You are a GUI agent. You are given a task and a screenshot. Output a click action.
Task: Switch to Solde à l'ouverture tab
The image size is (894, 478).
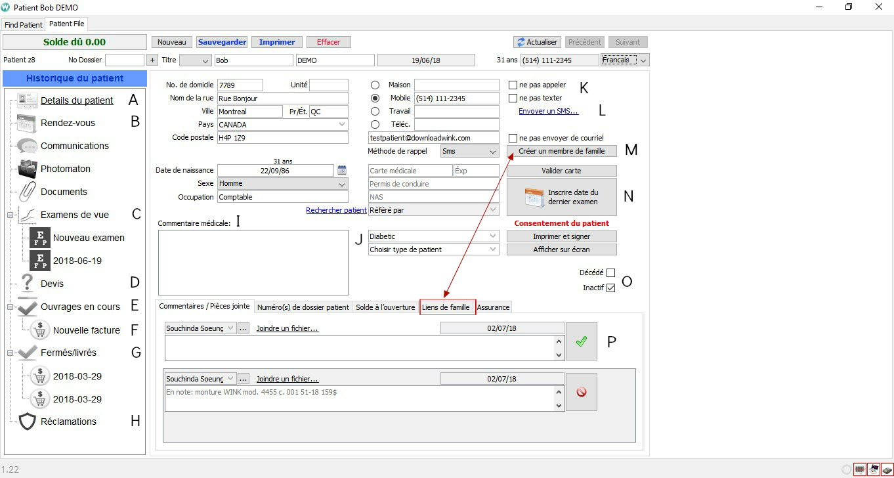tap(385, 307)
